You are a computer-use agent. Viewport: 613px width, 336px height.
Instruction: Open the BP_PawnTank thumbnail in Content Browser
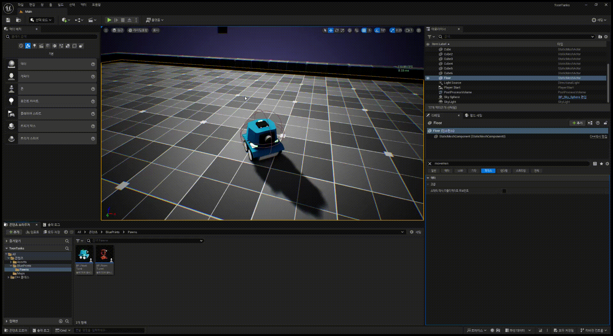(84, 254)
